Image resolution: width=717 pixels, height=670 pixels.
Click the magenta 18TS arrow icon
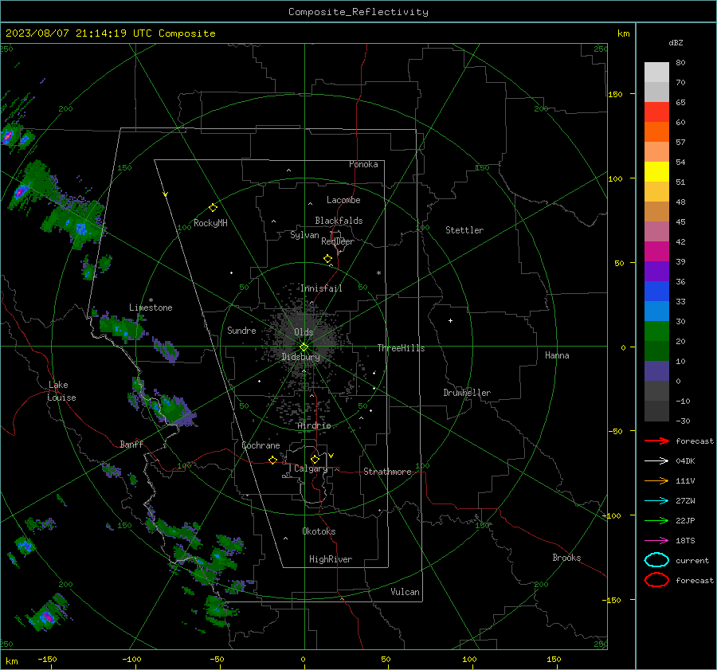pos(656,541)
